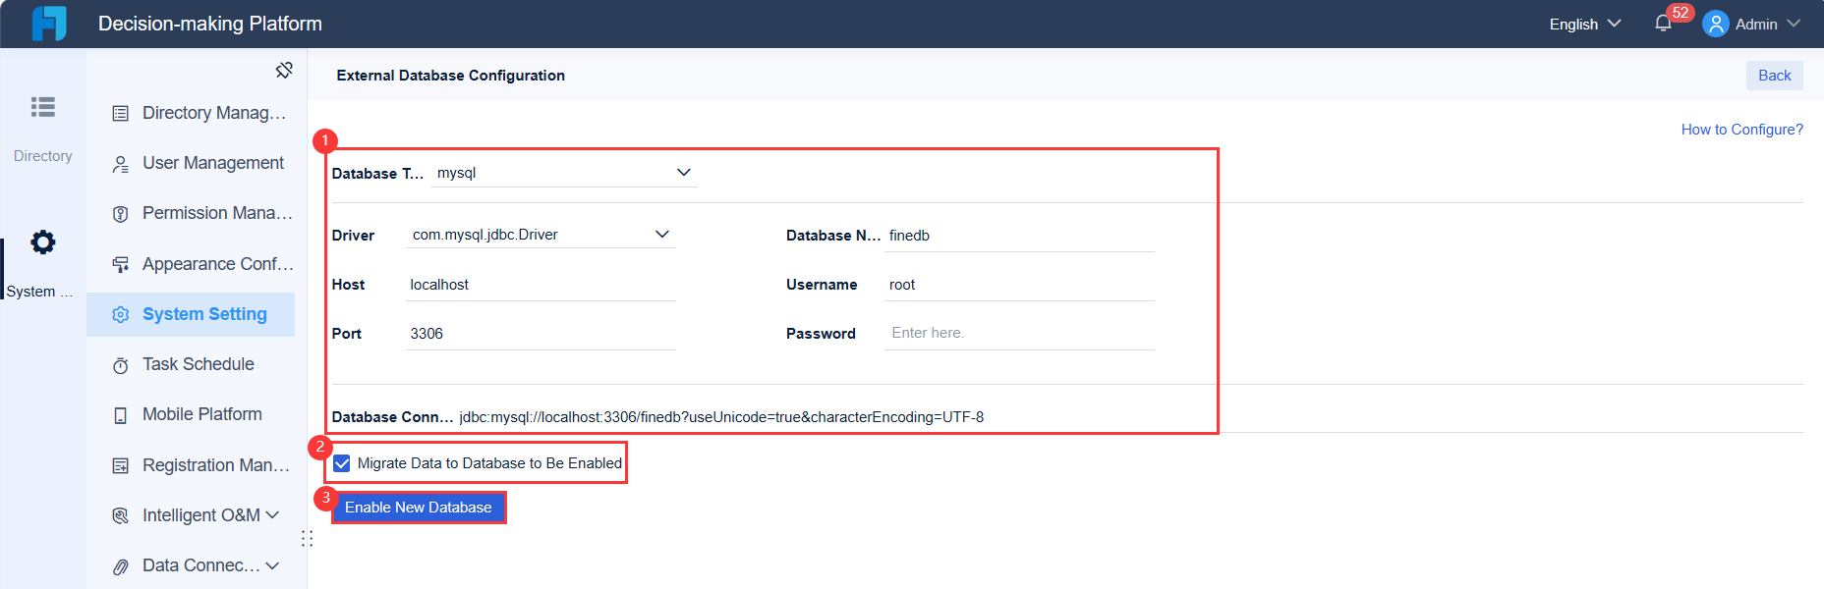Click the System label in left rail
The height and width of the screenshot is (589, 1824).
tap(39, 292)
